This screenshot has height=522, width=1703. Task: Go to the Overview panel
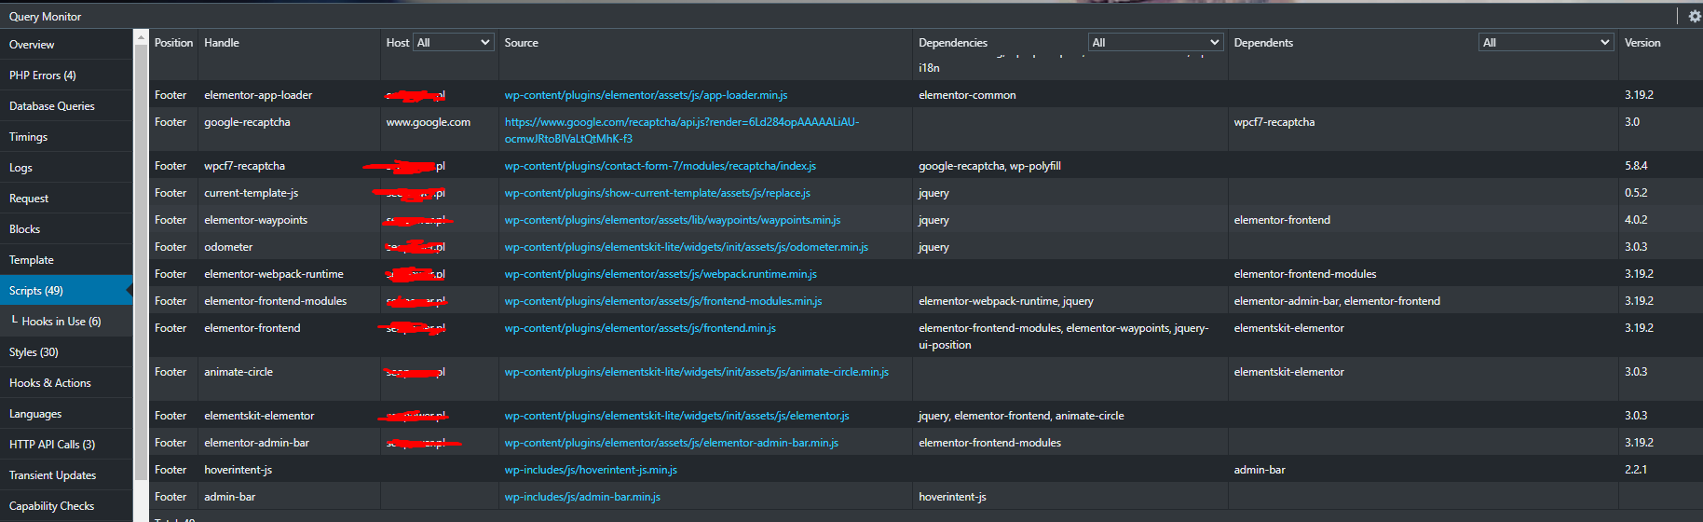click(32, 45)
